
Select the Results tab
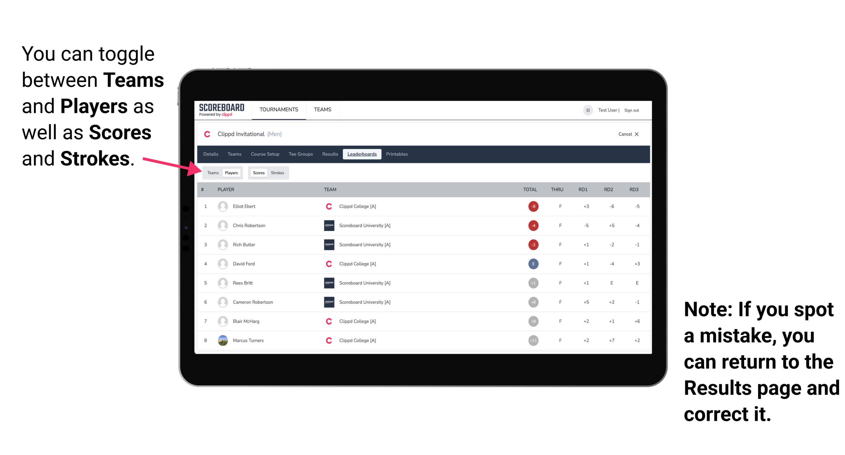point(330,154)
